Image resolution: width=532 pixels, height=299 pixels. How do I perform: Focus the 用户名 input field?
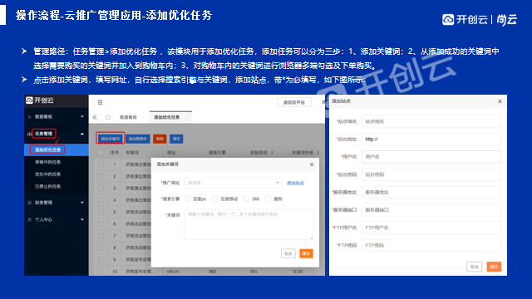point(431,157)
